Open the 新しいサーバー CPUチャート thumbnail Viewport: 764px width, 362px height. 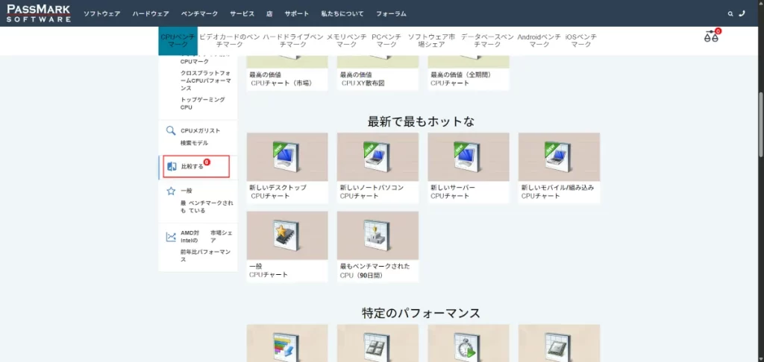(469, 157)
